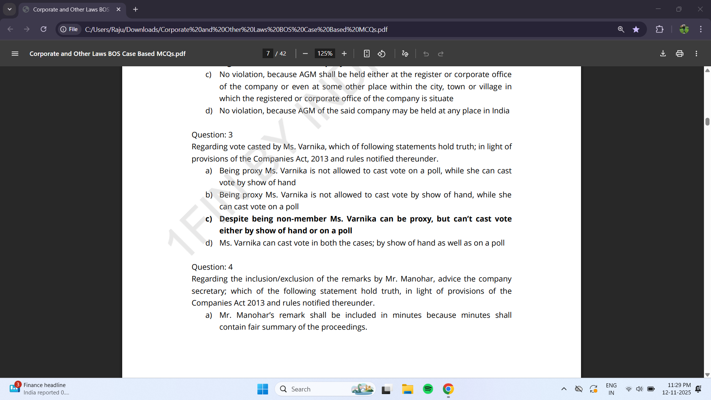
Task: Rotate the PDF counterclockwise
Action: [x=381, y=54]
